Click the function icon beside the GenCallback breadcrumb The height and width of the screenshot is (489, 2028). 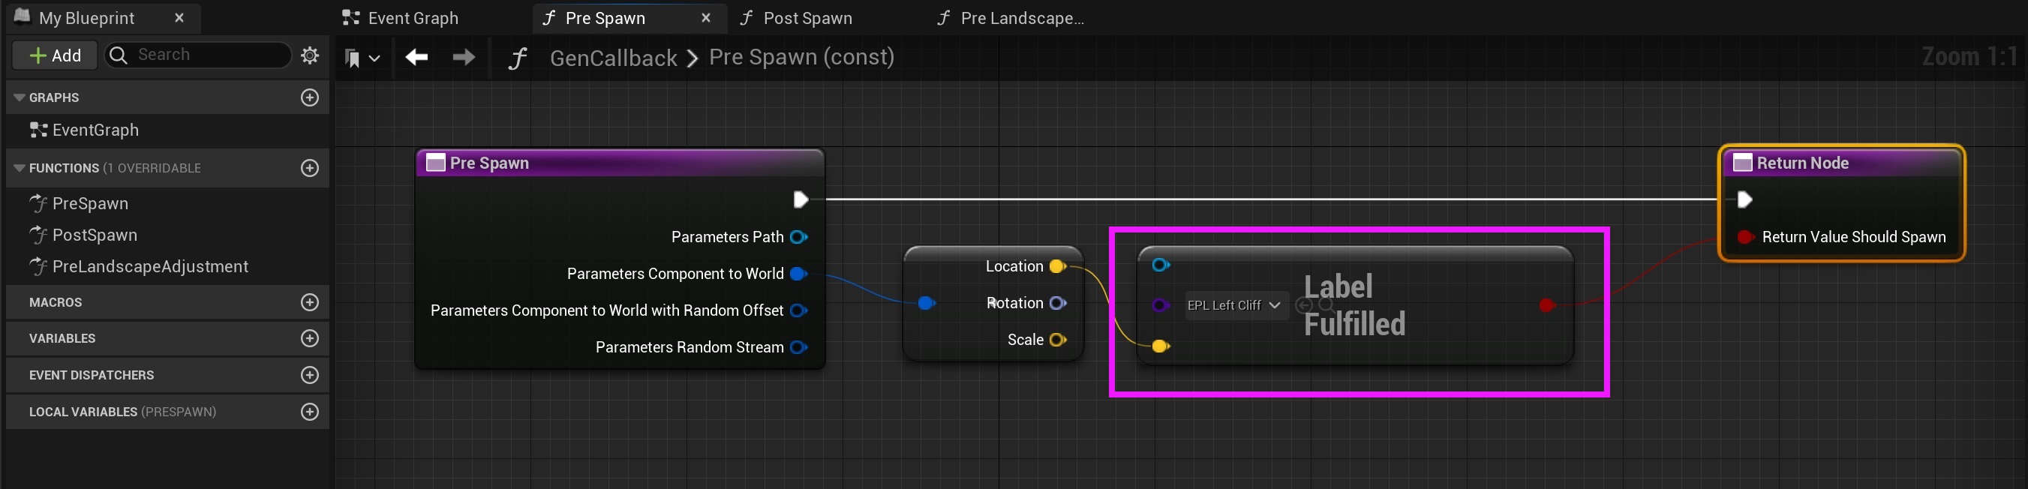(517, 58)
